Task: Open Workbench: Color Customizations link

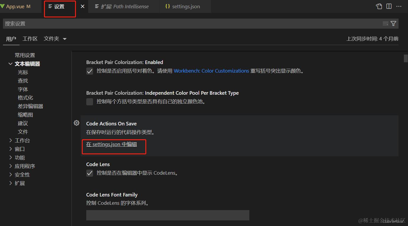Action: [x=211, y=71]
